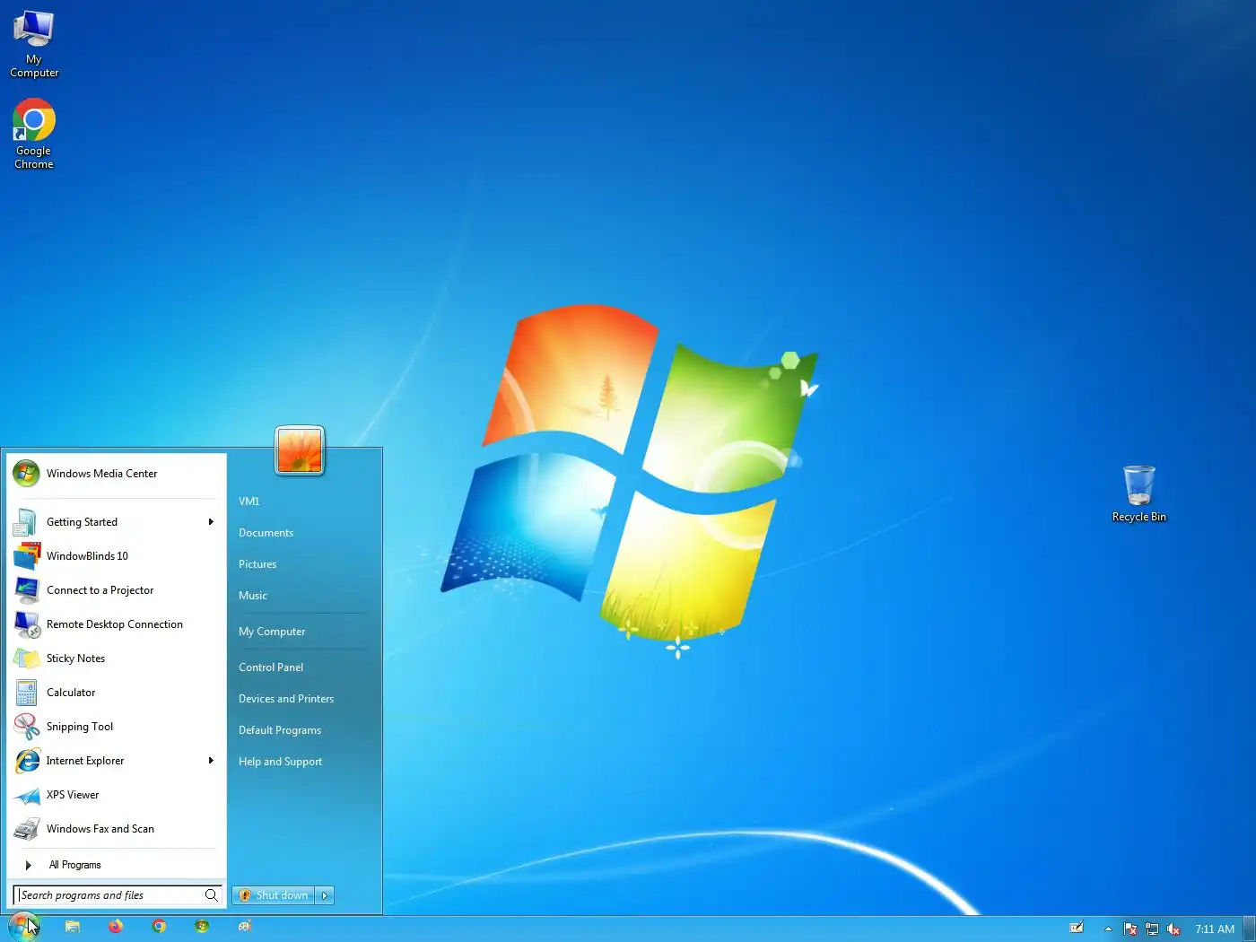The image size is (1256, 942).
Task: Click the muted volume tray icon
Action: [1173, 929]
